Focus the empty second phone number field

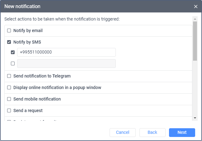click(66, 63)
